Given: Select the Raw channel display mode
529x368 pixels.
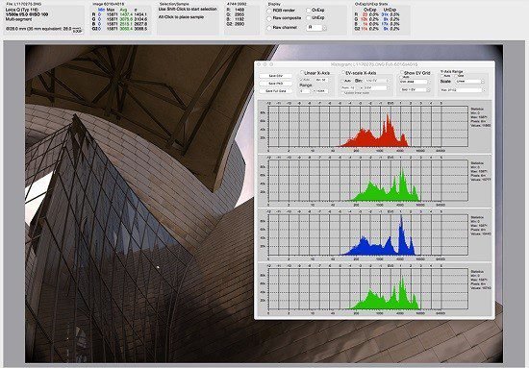Looking at the screenshot, I should pos(269,28).
